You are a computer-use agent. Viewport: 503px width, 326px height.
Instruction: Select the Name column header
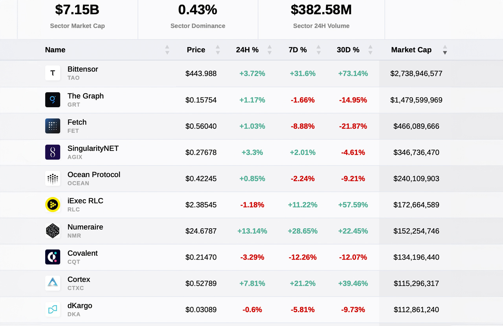[x=55, y=50]
